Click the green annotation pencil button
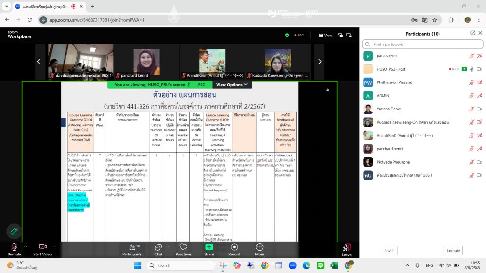Image resolution: width=486 pixels, height=273 pixels. pos(14,231)
